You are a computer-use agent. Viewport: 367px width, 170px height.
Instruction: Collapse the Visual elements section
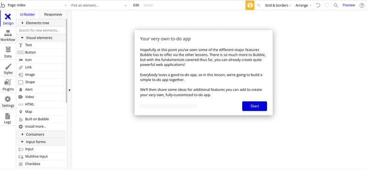41,38
